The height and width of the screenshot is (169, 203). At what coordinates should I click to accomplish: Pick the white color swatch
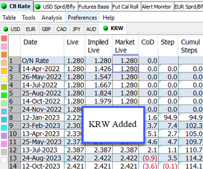(4, 160)
